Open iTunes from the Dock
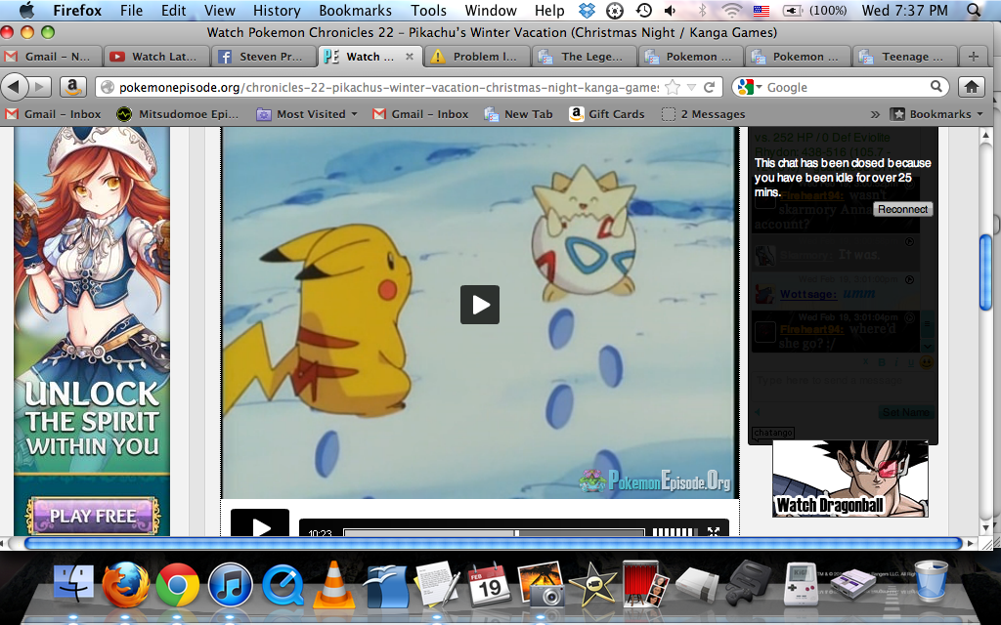The height and width of the screenshot is (625, 1001). point(230,584)
